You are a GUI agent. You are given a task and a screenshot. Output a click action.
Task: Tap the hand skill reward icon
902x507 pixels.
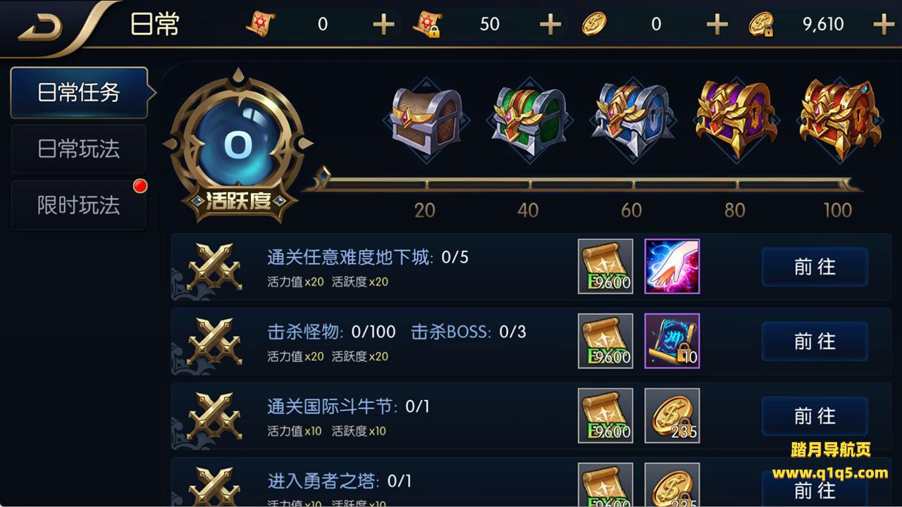[x=672, y=266]
